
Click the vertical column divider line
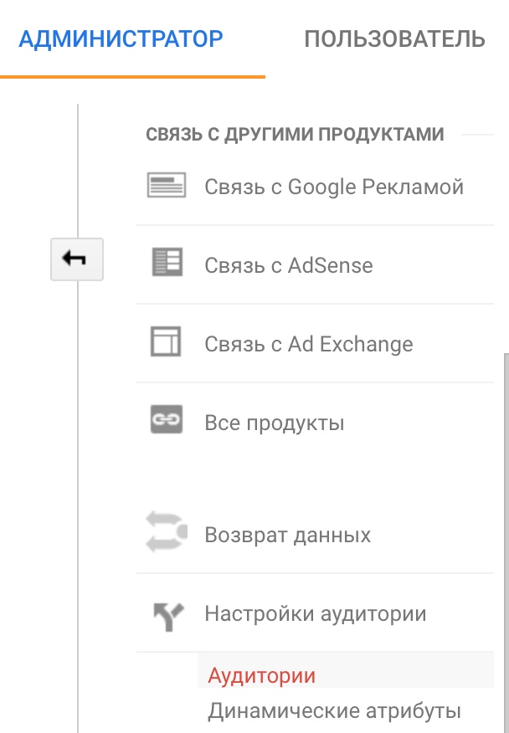pos(77,502)
